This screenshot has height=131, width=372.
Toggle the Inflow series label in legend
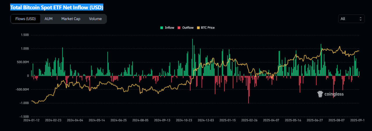coord(169,28)
